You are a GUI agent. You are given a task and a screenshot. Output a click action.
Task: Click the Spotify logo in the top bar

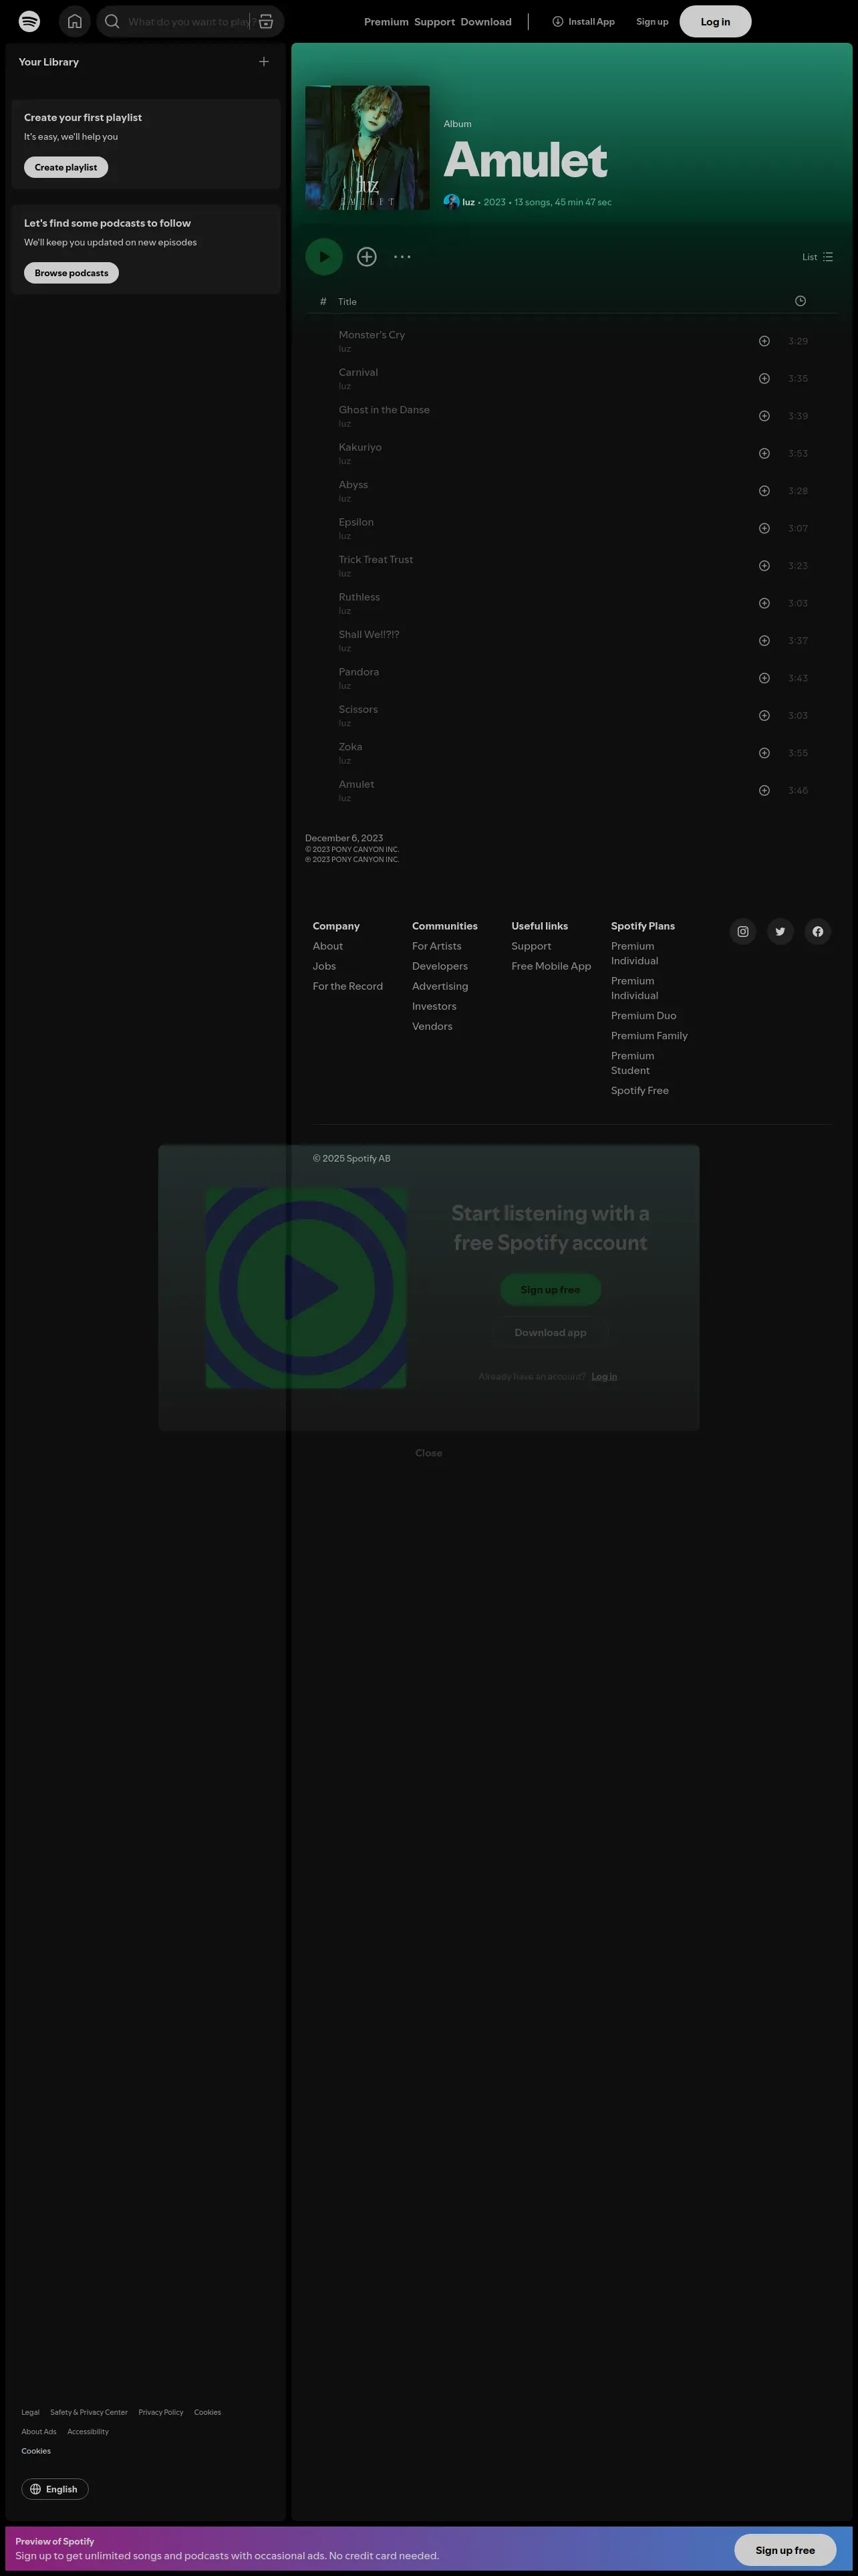30,21
